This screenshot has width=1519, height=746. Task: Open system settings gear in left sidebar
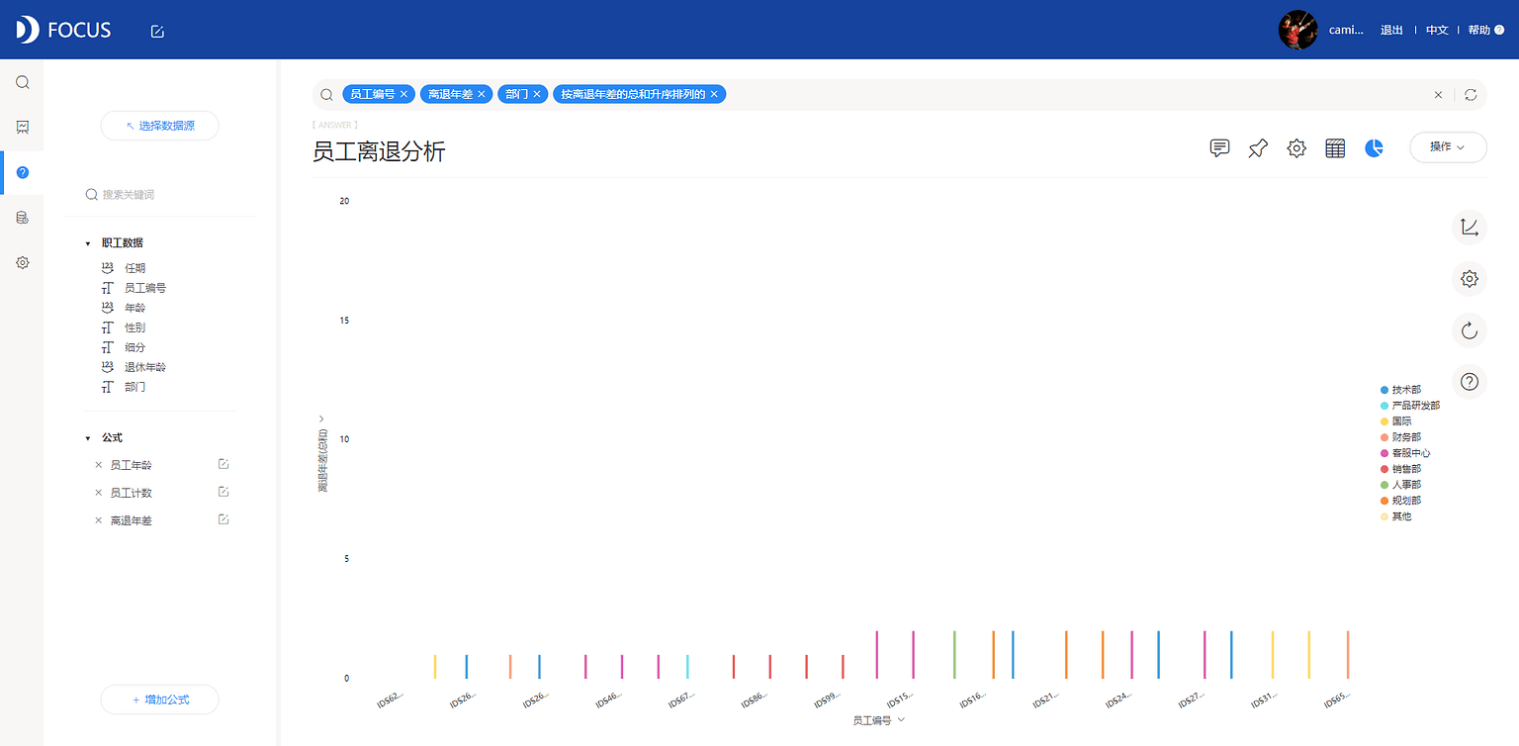pos(22,263)
